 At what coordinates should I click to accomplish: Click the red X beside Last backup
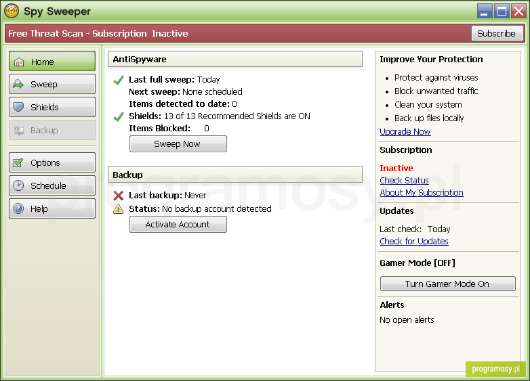[x=119, y=196]
